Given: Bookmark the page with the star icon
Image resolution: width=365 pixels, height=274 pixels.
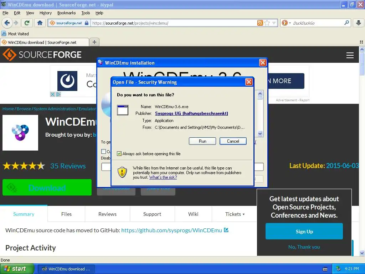Looking at the screenshot, I should tap(267, 23).
